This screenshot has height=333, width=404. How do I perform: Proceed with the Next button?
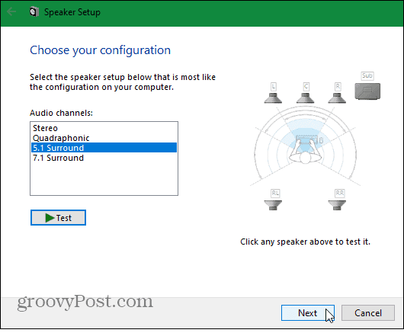click(308, 313)
